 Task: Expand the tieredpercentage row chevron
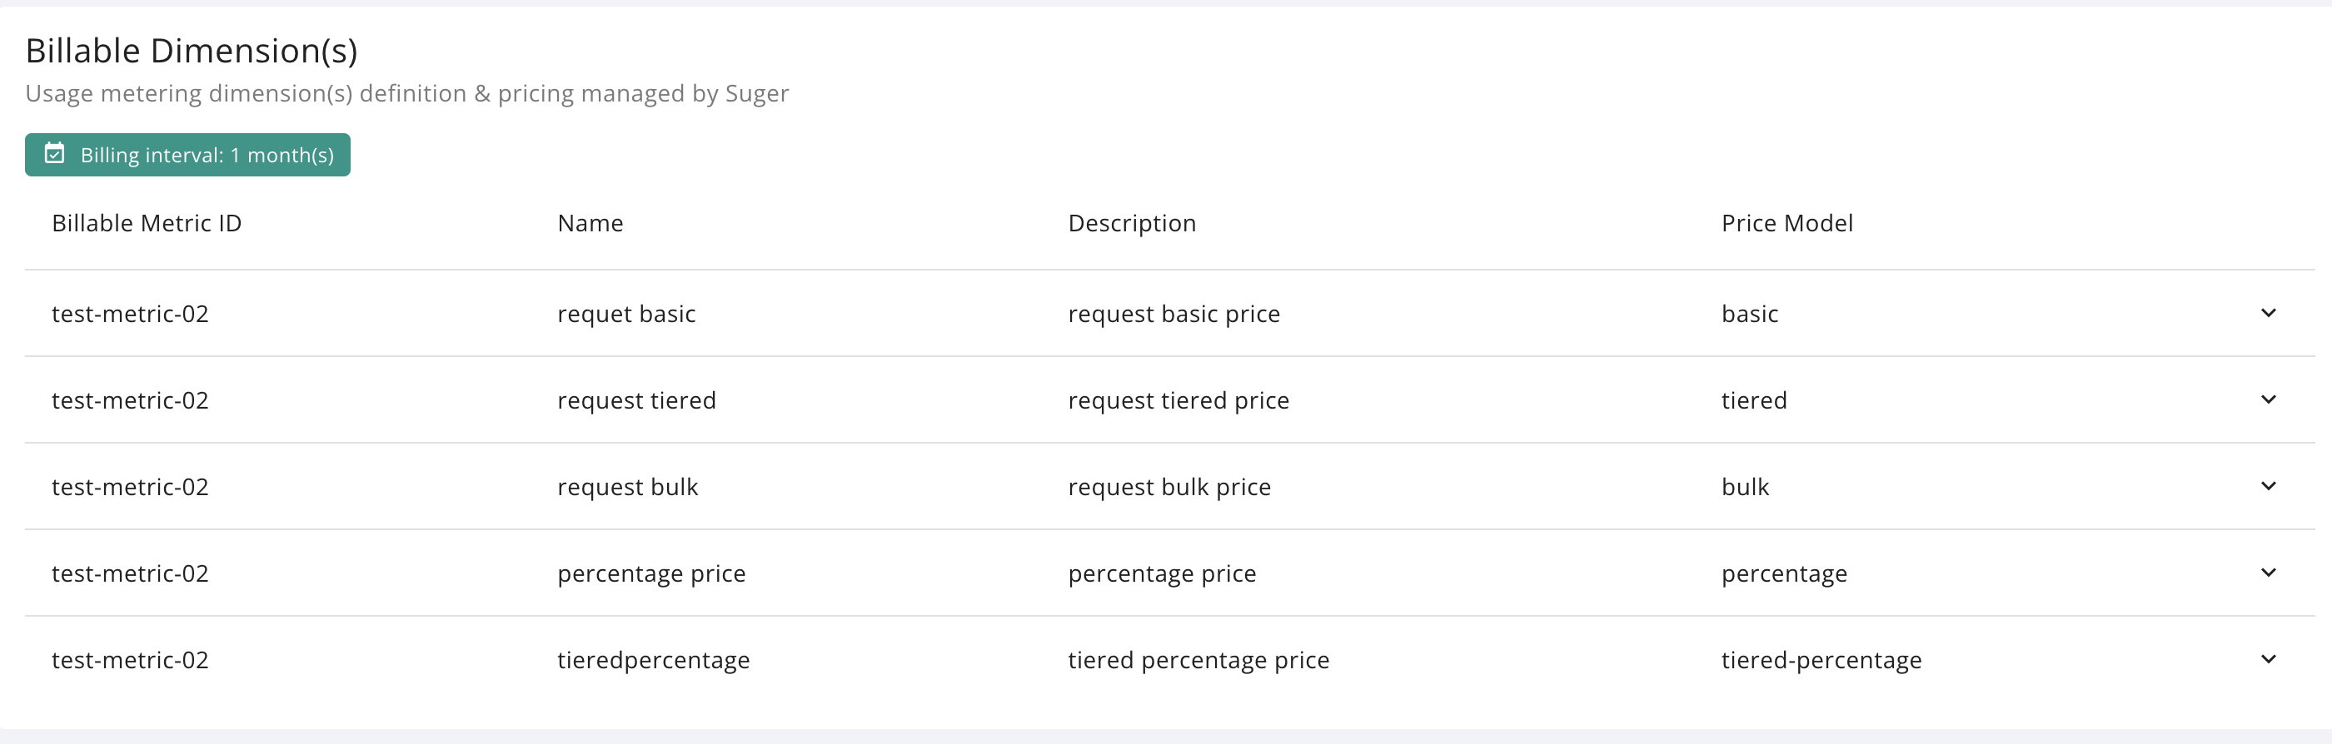click(x=2268, y=660)
